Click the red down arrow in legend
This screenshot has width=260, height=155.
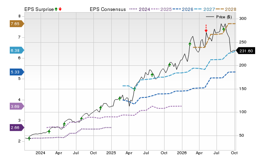click(60, 9)
